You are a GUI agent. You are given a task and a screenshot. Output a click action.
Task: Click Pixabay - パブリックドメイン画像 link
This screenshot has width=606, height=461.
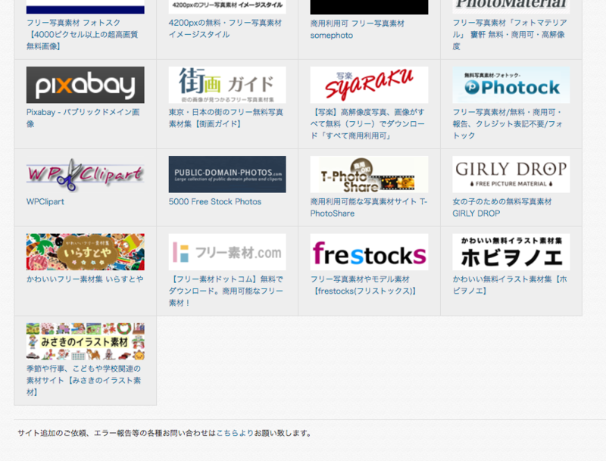pos(83,118)
